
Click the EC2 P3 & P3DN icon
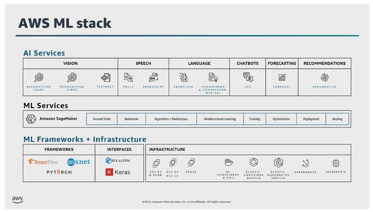click(x=156, y=163)
